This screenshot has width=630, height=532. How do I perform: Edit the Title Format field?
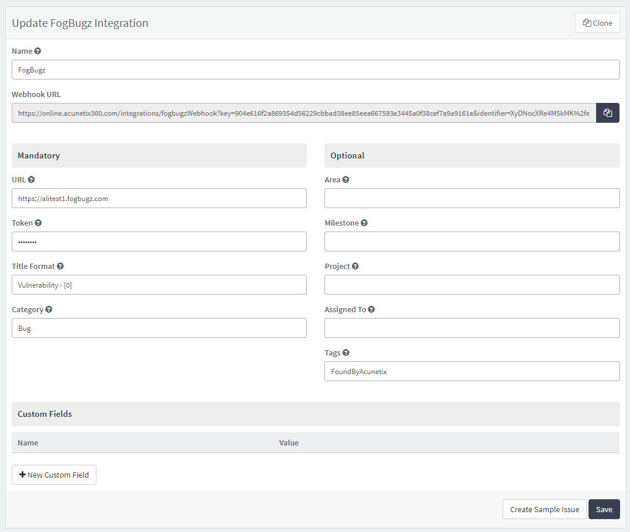coord(159,285)
